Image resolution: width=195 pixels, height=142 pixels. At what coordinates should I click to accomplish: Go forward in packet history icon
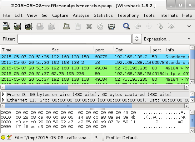pyautogui.click(x=149, y=26)
